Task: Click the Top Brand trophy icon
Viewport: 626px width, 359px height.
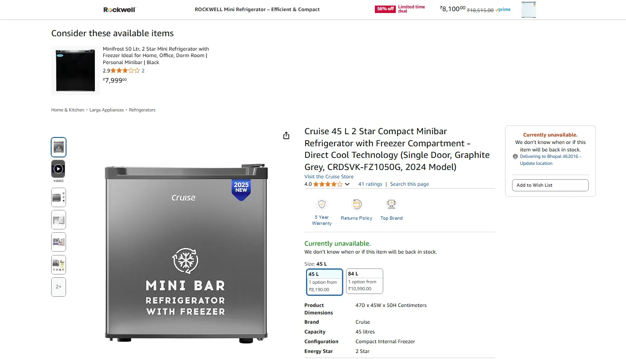Action: point(391,204)
